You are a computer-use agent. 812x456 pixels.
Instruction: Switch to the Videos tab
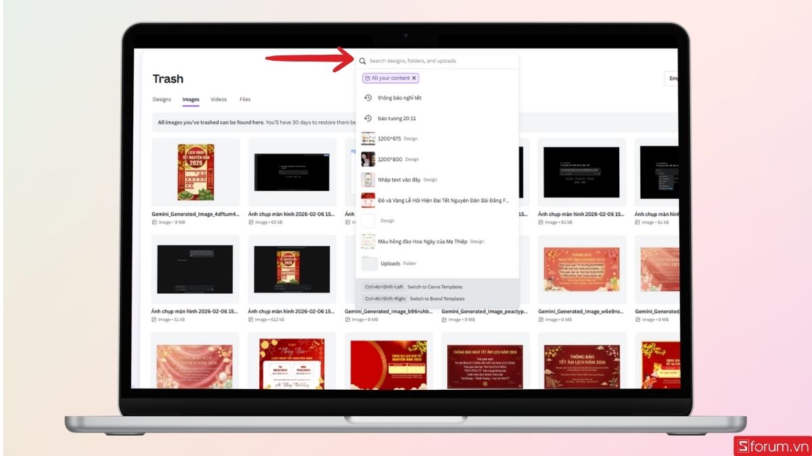[219, 99]
